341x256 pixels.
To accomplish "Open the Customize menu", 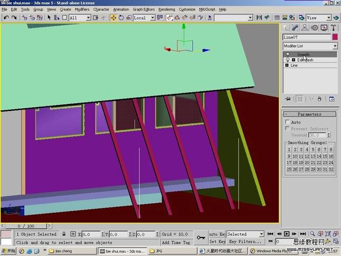I will [187, 10].
